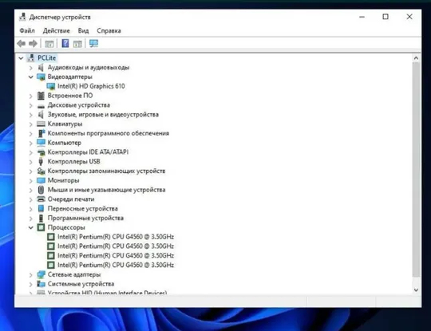Select the first Intel Pentium G4560 processor
431x331 pixels.
point(116,237)
